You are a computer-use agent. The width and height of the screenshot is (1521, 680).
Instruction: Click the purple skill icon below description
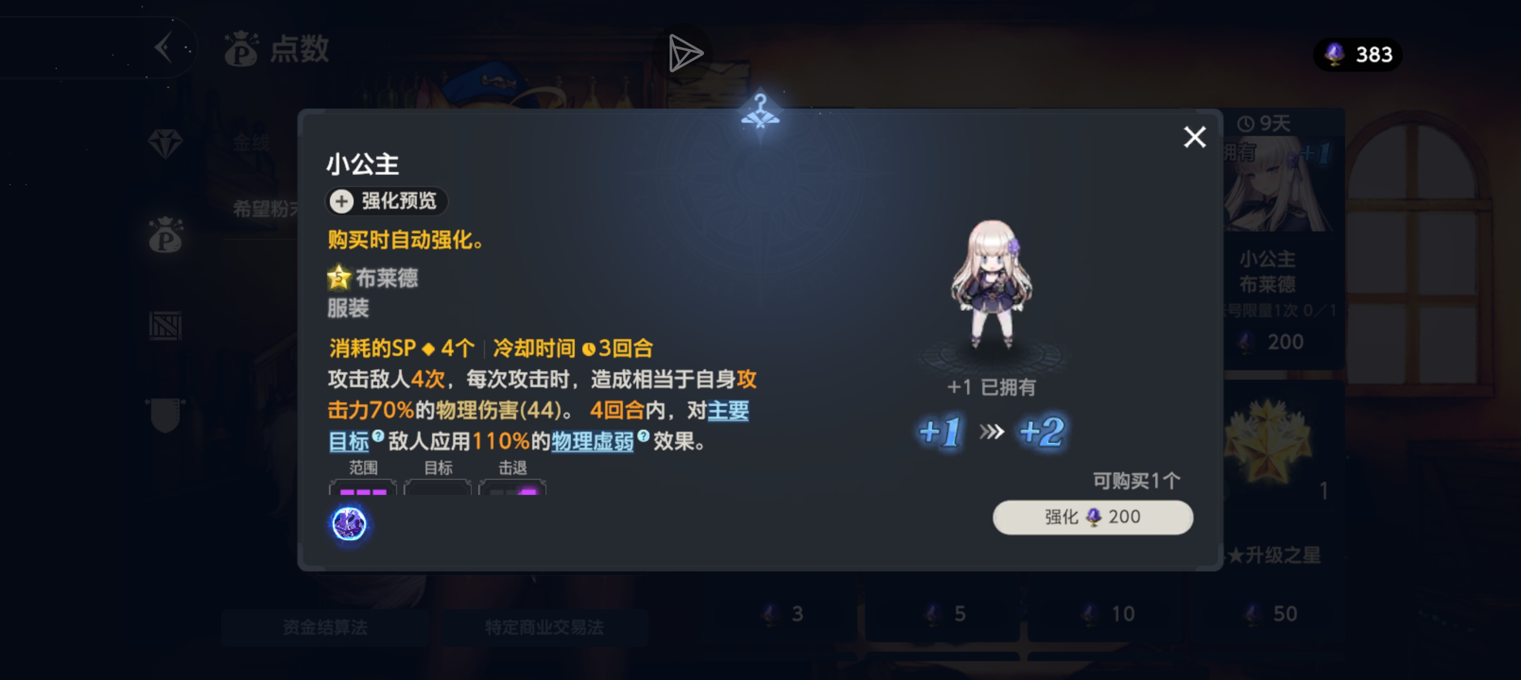349,524
